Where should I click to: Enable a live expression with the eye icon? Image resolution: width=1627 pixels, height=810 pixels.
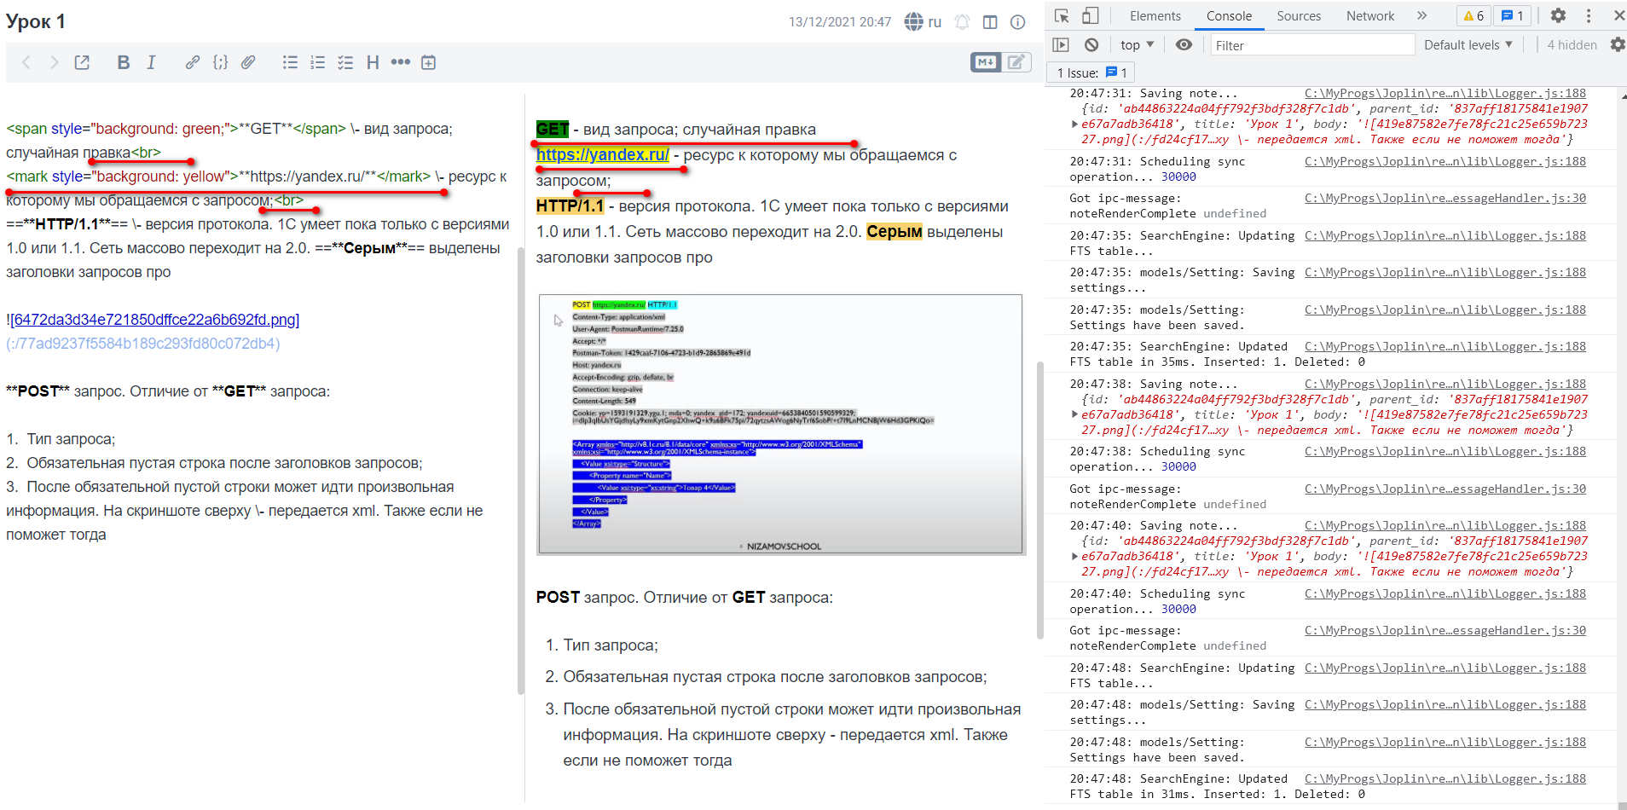coord(1183,44)
